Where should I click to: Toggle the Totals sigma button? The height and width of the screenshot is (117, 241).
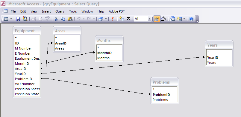tap(128, 19)
